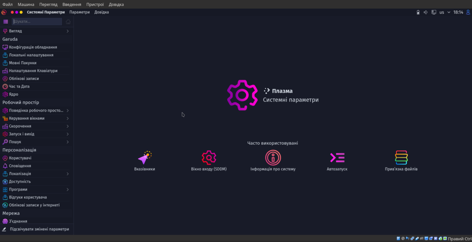This screenshot has height=242, width=472.
Task: Expand the Програми chevron
Action: 68,189
